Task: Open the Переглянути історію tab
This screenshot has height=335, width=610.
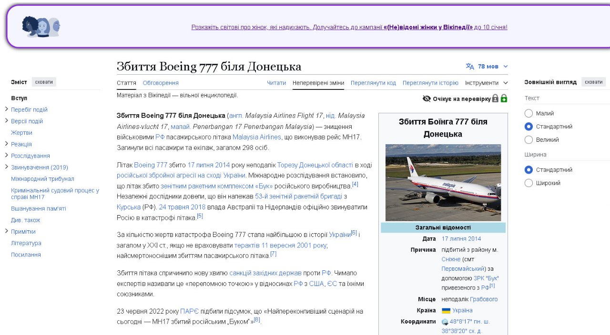Action: (430, 83)
